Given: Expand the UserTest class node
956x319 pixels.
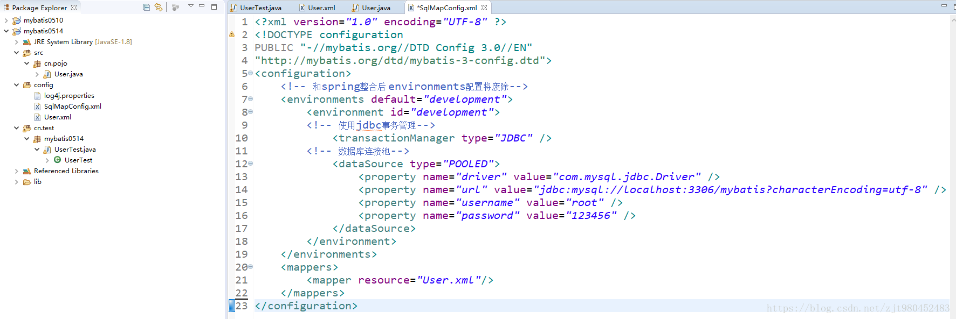Looking at the screenshot, I should (x=47, y=160).
